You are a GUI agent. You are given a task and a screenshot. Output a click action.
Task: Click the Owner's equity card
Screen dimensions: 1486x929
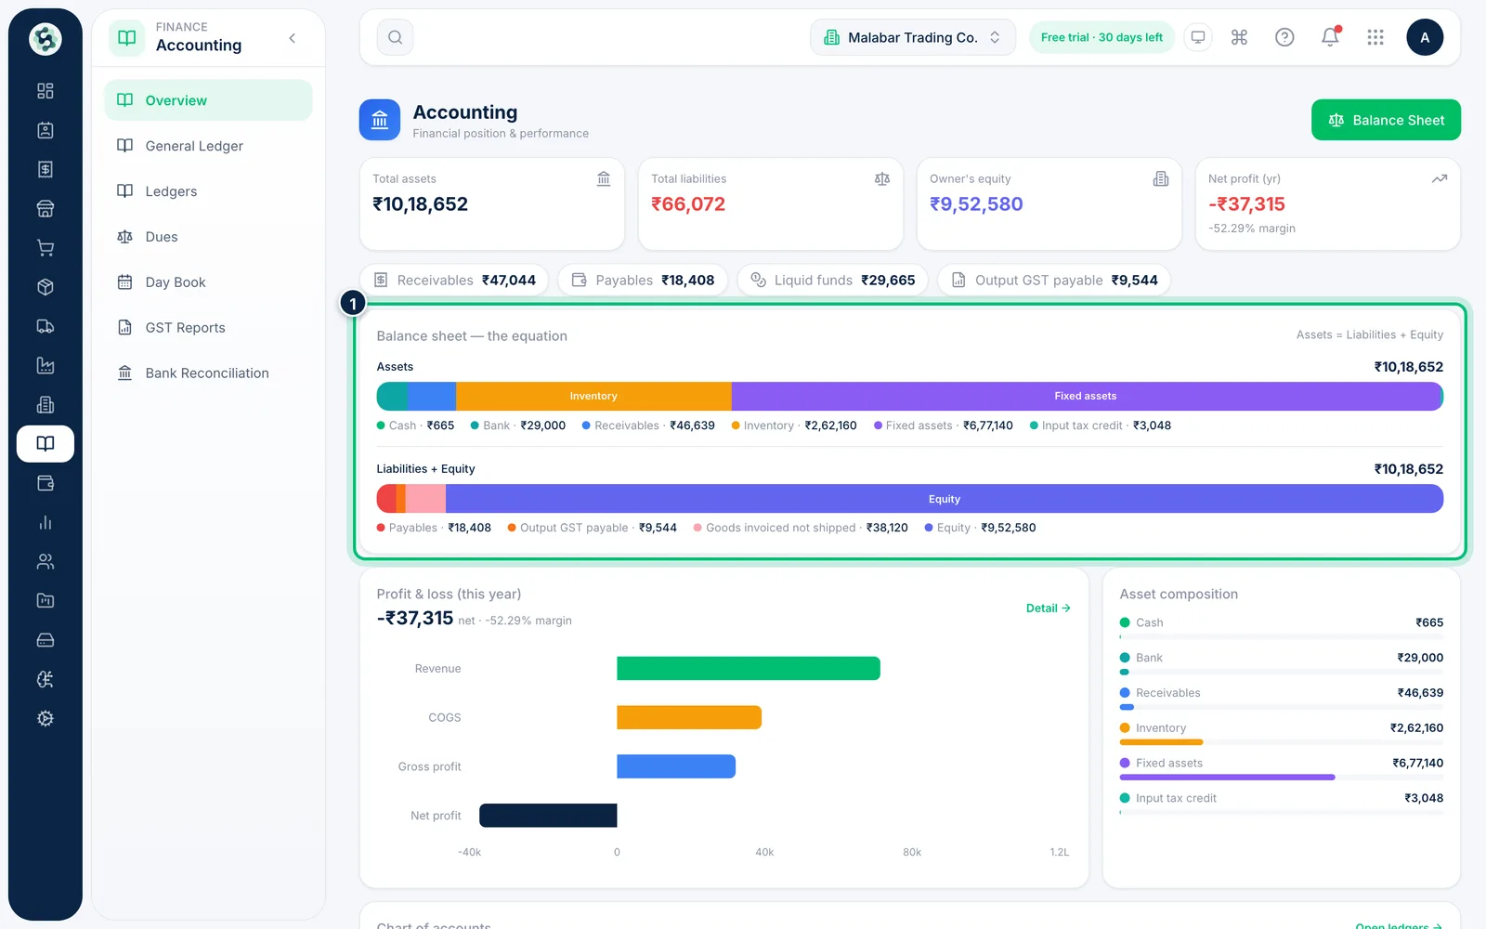click(x=1049, y=204)
